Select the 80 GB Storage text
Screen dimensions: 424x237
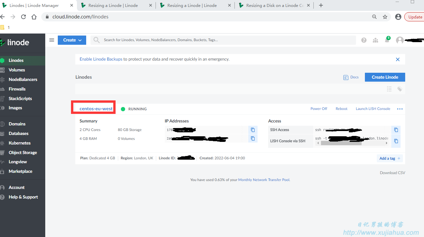click(130, 130)
